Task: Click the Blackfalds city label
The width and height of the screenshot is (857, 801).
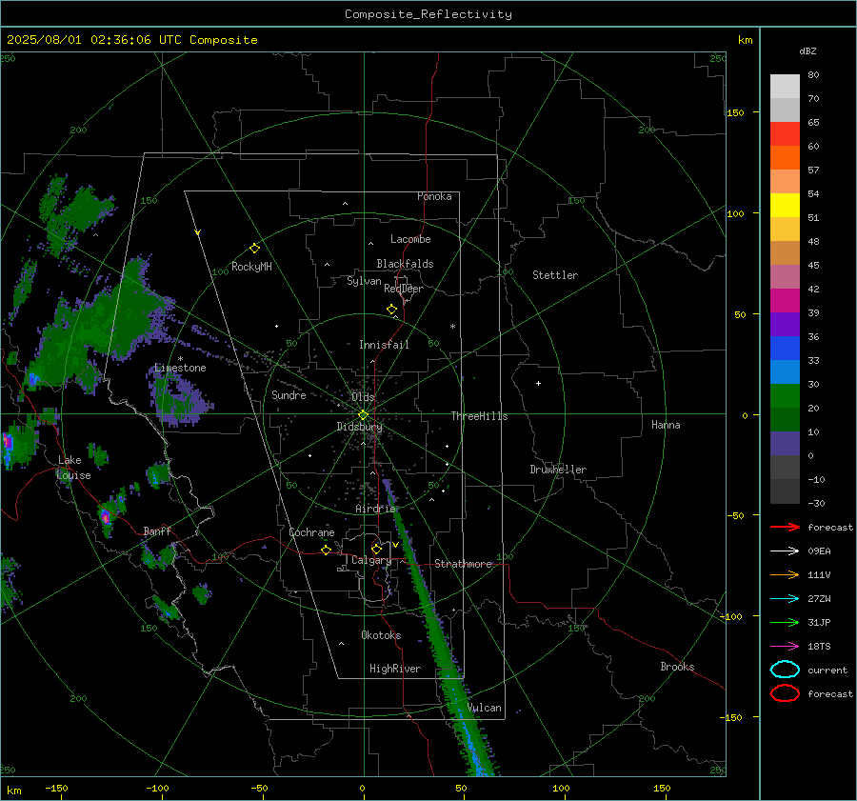Action: pos(405,264)
